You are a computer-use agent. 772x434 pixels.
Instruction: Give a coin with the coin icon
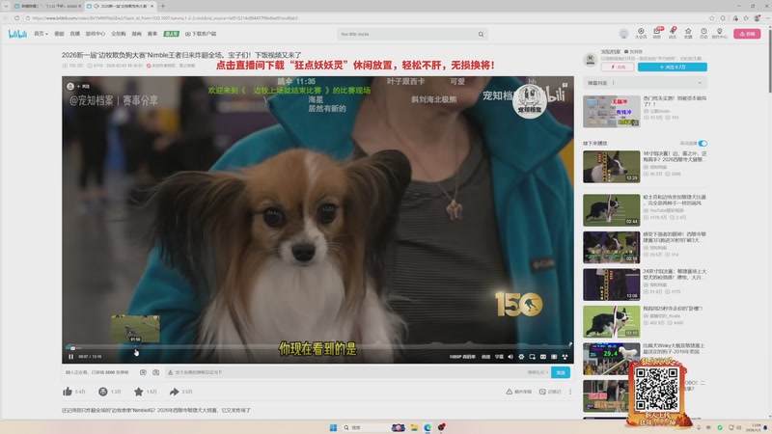(103, 392)
